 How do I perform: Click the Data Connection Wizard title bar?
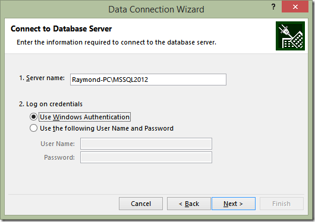click(x=156, y=9)
